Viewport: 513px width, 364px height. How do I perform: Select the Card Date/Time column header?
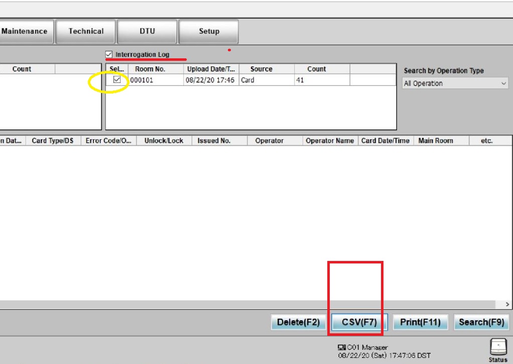point(385,141)
